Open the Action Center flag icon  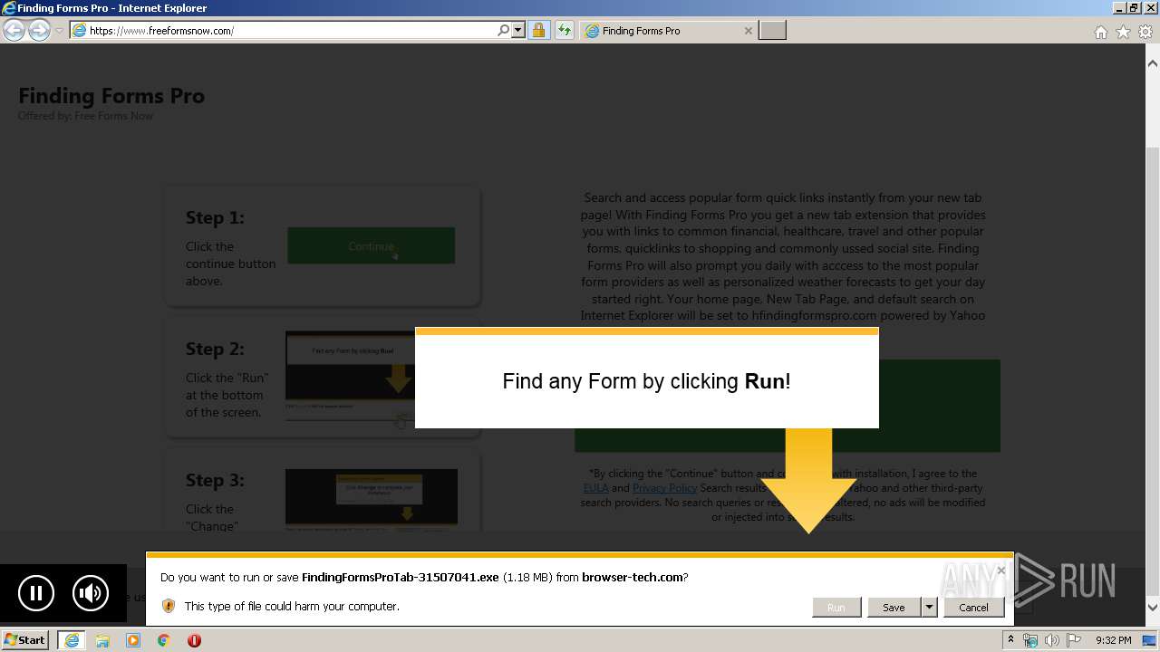pos(1073,640)
